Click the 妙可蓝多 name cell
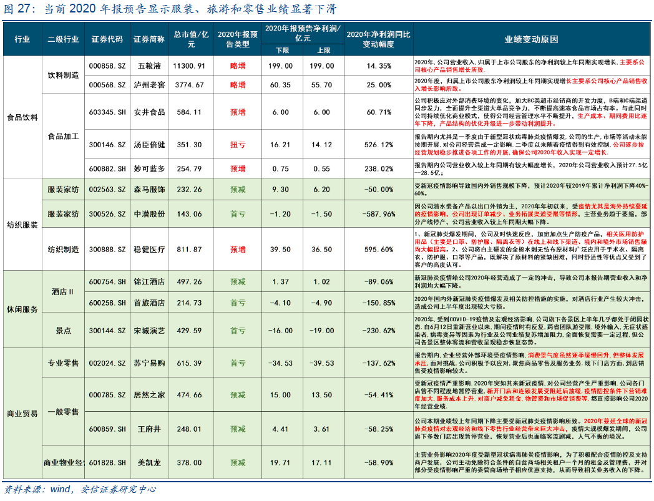The width and height of the screenshot is (654, 501). (149, 169)
